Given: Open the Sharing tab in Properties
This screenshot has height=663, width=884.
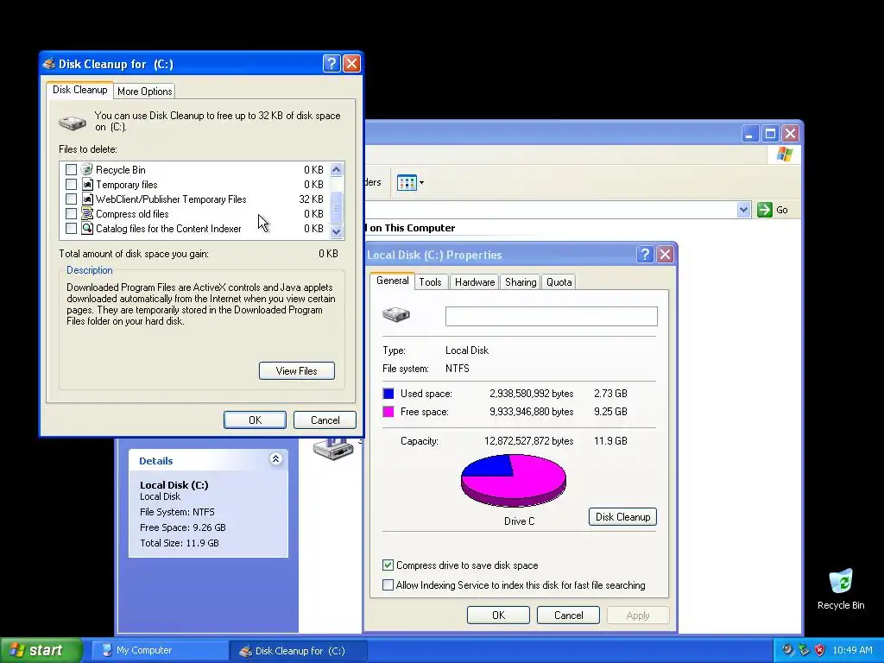Looking at the screenshot, I should pyautogui.click(x=521, y=282).
